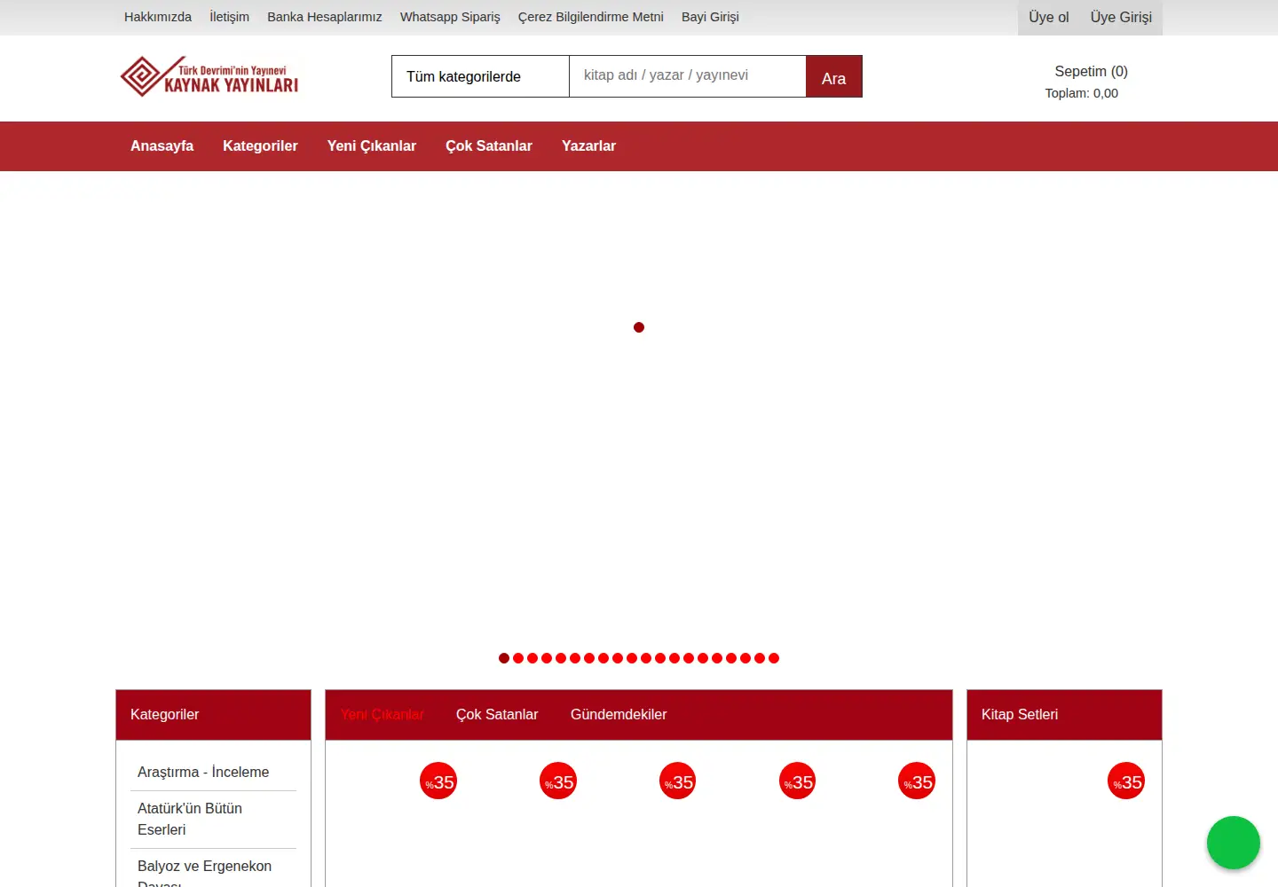Image resolution: width=1278 pixels, height=887 pixels.
Task: Select the second slider pagination dot
Action: 518,658
